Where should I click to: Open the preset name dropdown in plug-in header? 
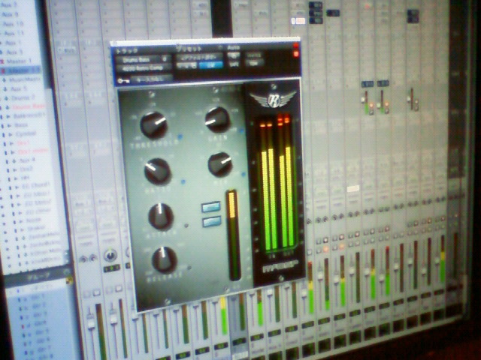coord(199,57)
